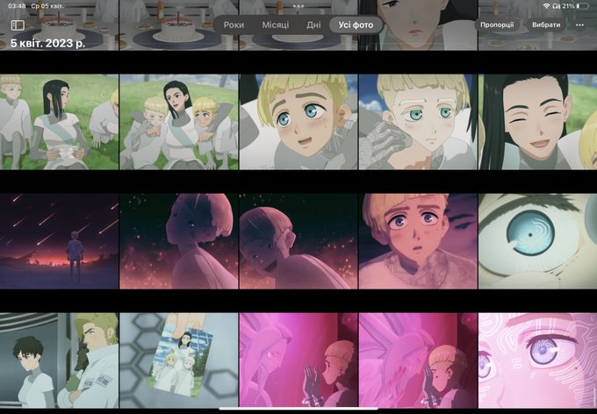
Task: Open close-up of smiling blond boy with blue eyes
Action: coord(298,122)
